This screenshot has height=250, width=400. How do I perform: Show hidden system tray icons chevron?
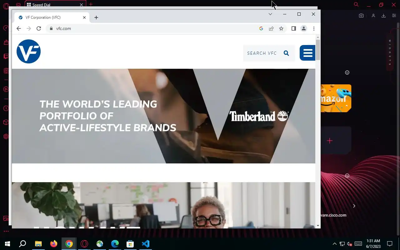[334, 244]
